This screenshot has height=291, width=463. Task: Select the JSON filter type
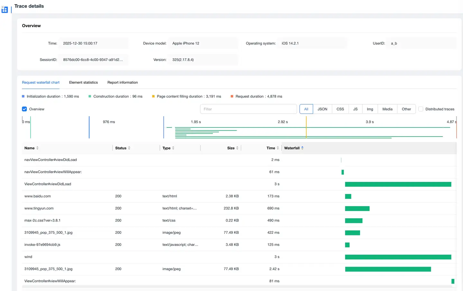(x=322, y=109)
